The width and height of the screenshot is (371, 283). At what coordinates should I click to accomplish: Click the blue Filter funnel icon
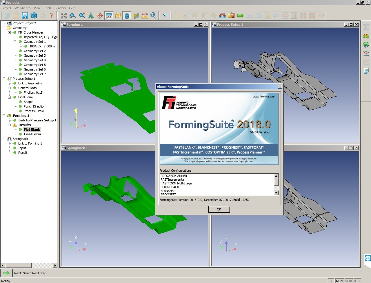pos(165,16)
